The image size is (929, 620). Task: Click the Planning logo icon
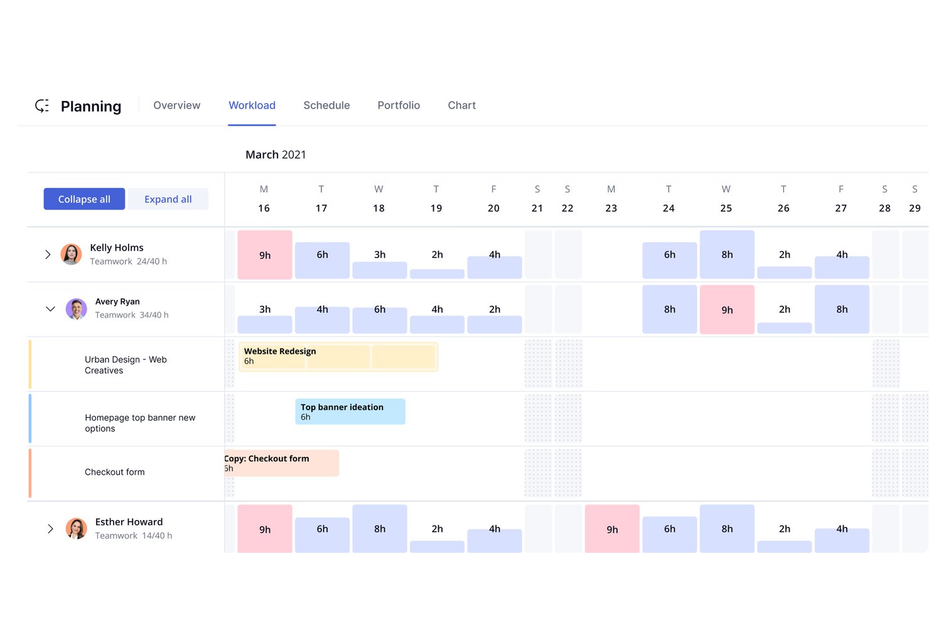click(x=42, y=106)
